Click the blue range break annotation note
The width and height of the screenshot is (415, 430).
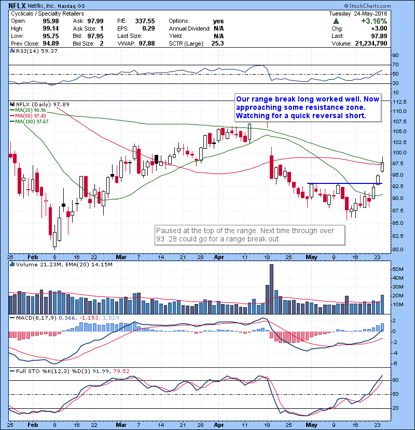[308, 108]
